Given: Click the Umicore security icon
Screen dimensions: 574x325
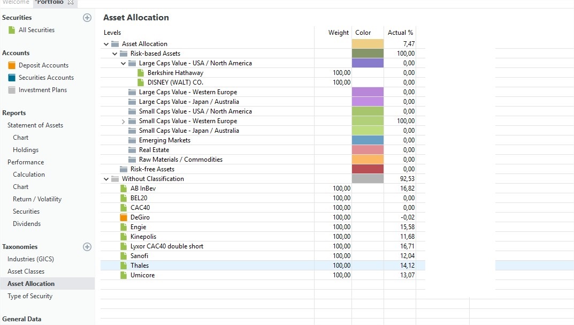Looking at the screenshot, I should click(x=124, y=275).
